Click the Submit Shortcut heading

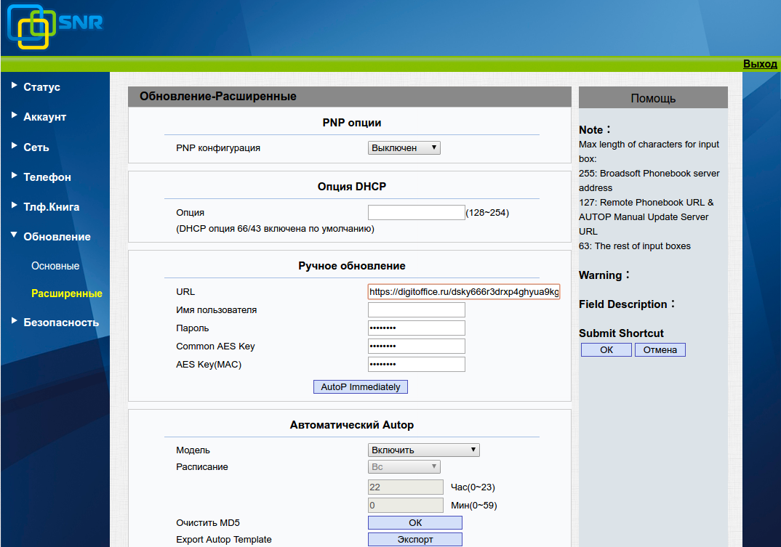[621, 333]
